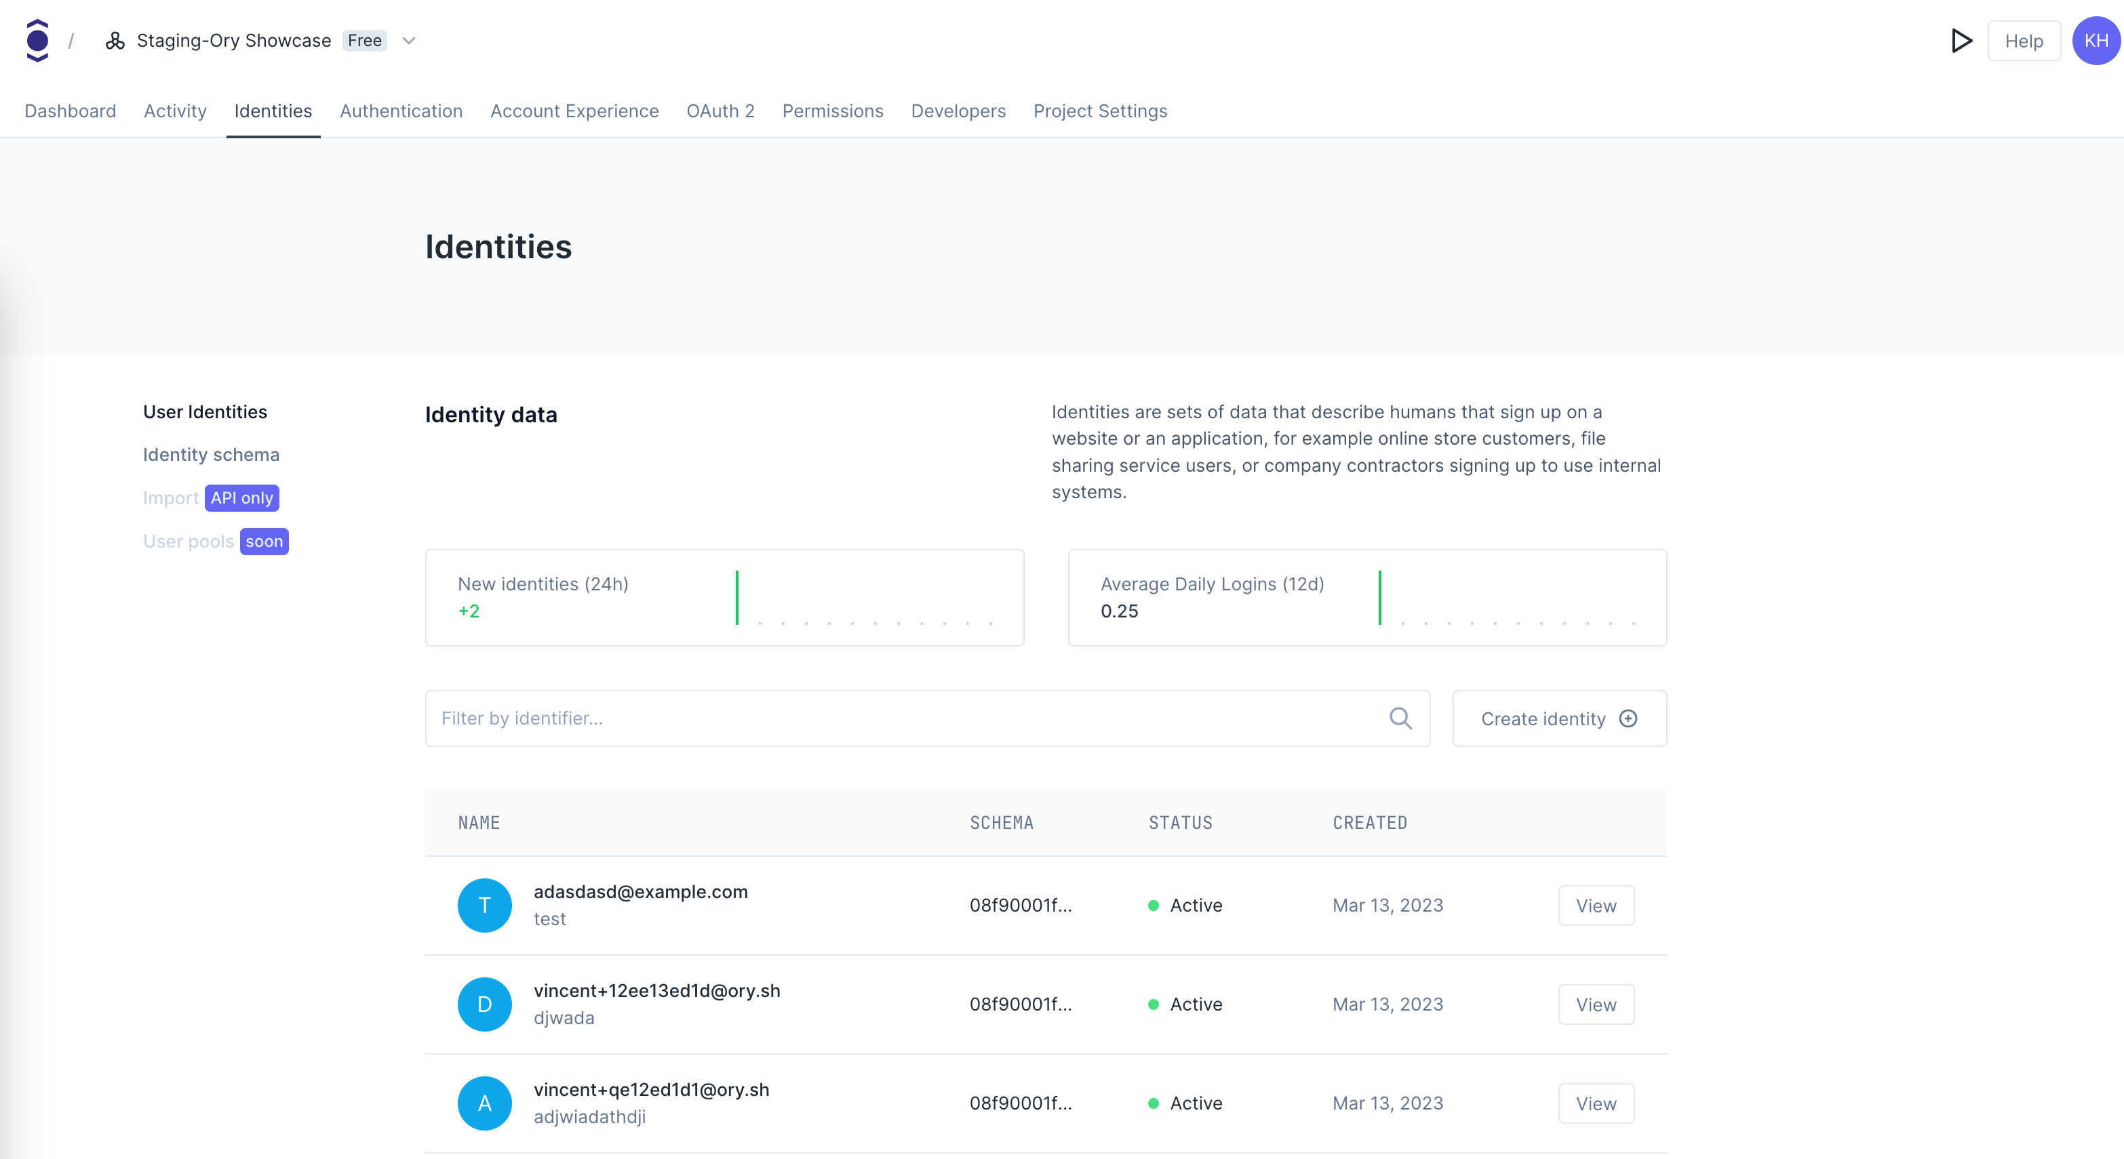Click the Free plan badge
The height and width of the screenshot is (1159, 2124).
click(364, 41)
